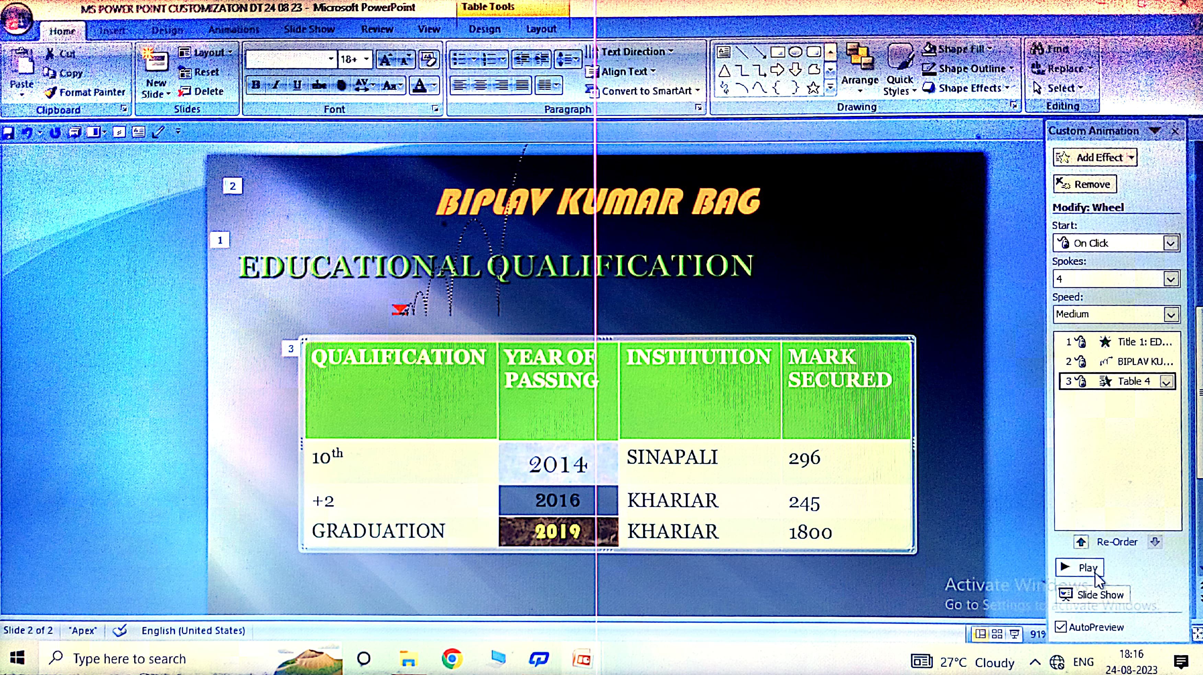Toggle Bold text formatting
Viewport: 1203px width, 675px height.
pyautogui.click(x=256, y=85)
